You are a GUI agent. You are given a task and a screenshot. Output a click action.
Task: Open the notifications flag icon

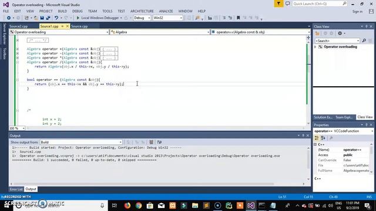[x=278, y=4]
